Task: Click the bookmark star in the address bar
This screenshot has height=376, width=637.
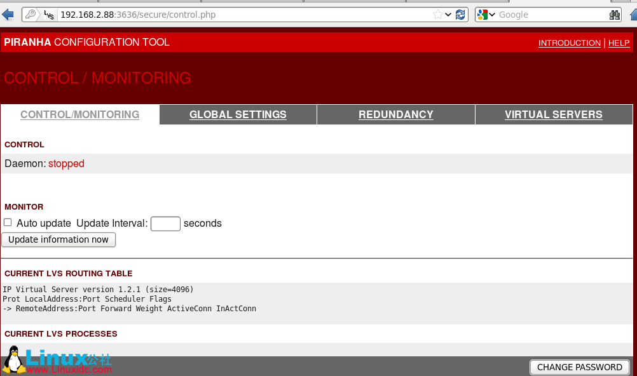Action: [x=438, y=15]
